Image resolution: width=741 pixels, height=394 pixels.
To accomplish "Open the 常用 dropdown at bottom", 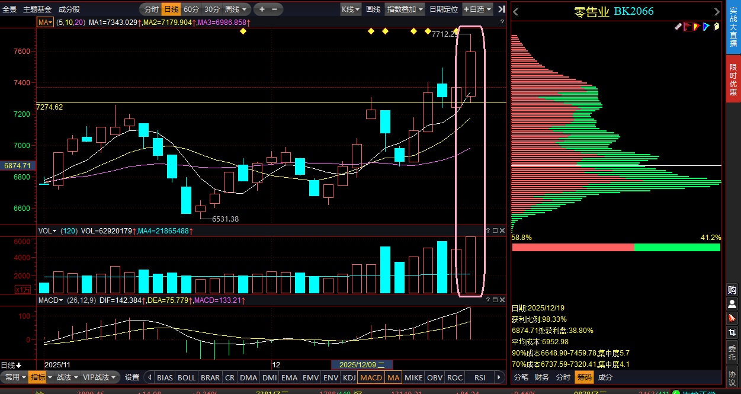I will [x=15, y=377].
